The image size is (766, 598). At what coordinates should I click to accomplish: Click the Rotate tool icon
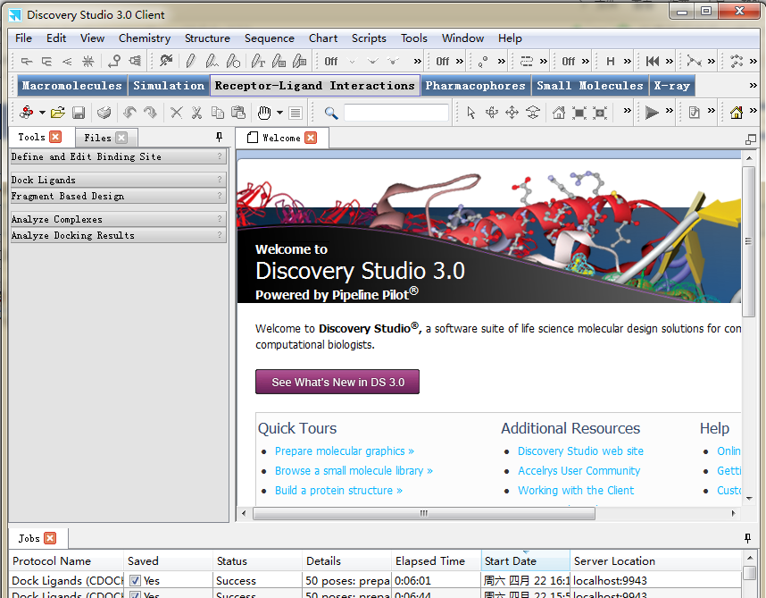492,113
